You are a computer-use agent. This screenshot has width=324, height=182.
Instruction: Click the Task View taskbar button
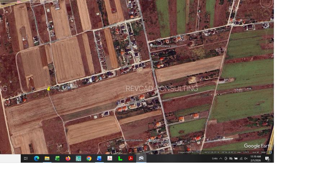26,158
